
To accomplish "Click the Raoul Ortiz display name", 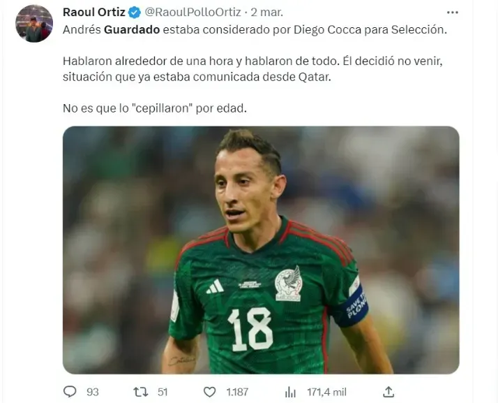I will click(x=94, y=13).
